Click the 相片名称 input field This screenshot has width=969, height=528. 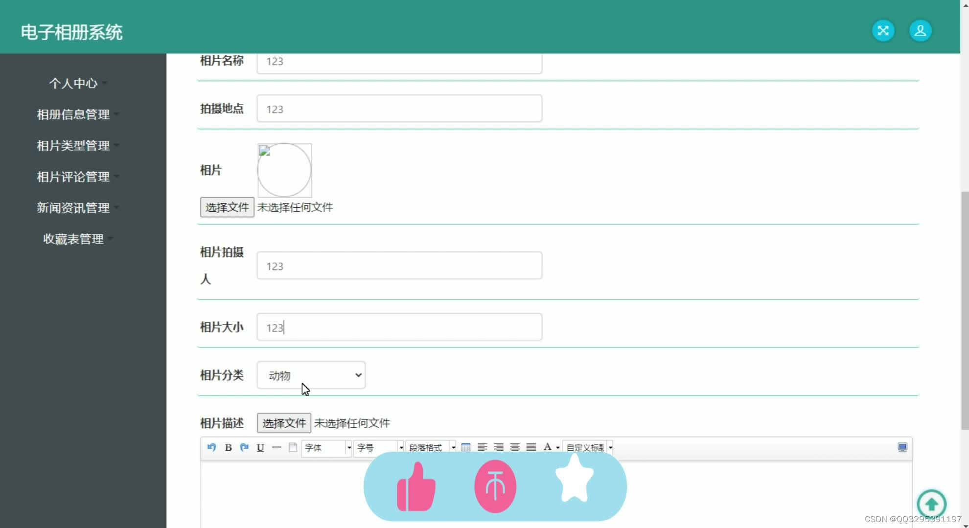click(x=399, y=63)
